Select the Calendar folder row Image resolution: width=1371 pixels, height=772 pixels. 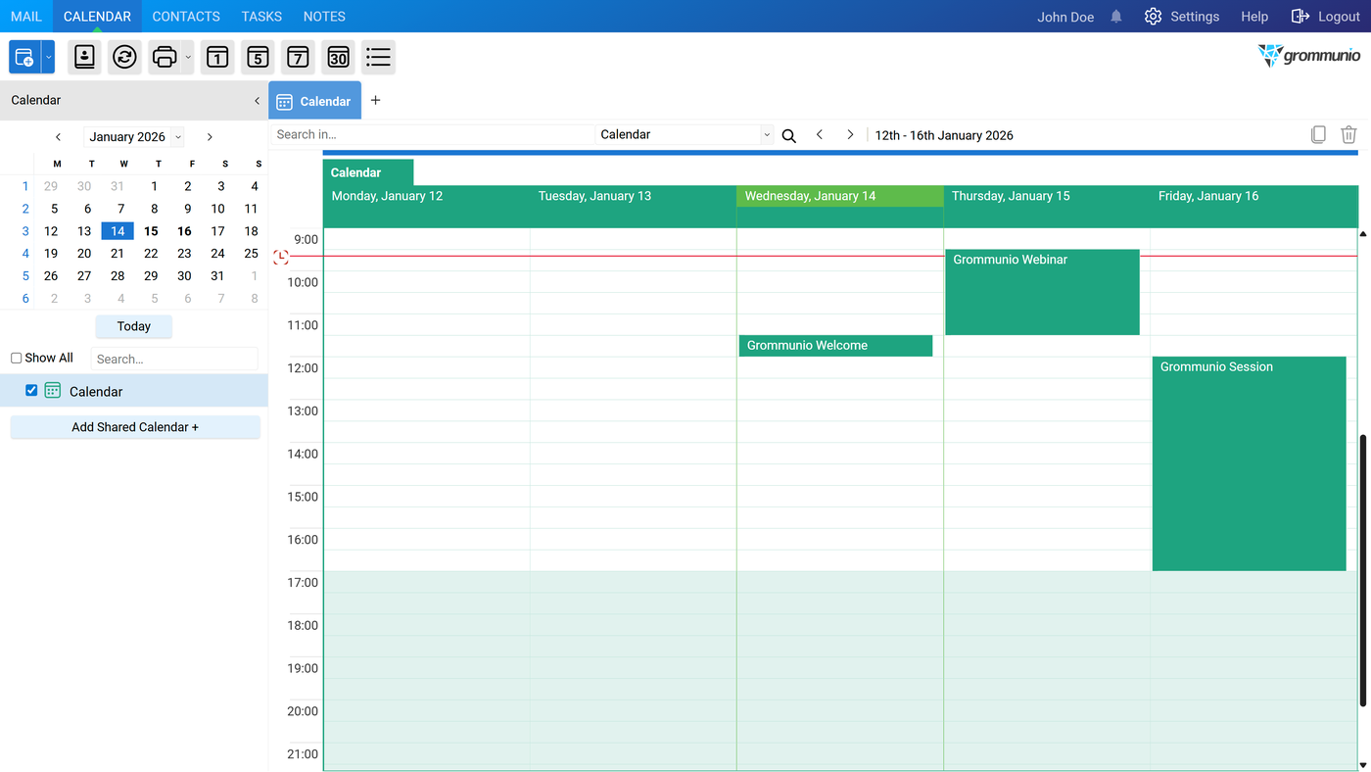pos(134,391)
